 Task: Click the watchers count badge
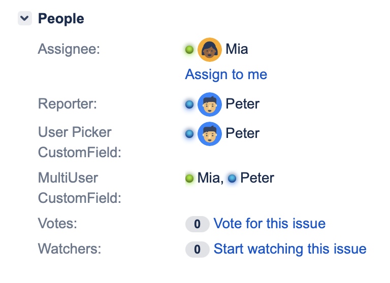[197, 250]
